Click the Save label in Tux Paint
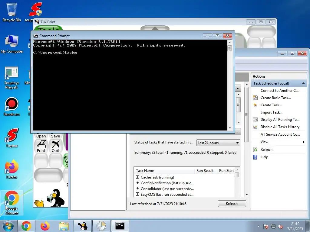Viewport: 310px width, 232px height. (x=56, y=136)
